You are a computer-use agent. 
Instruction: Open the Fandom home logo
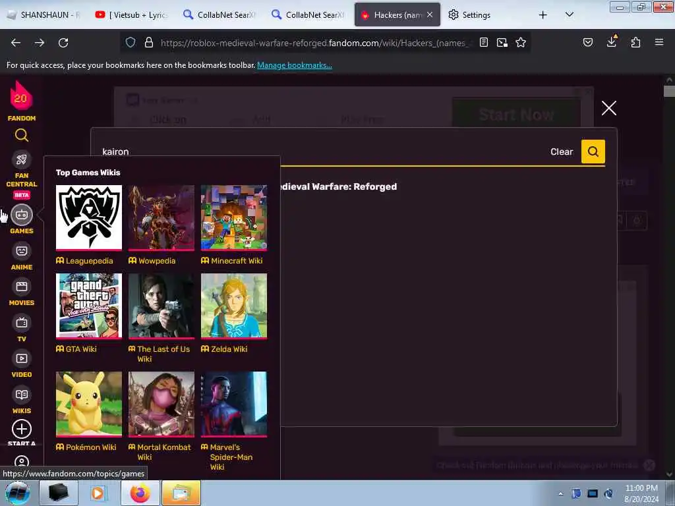coord(21,101)
